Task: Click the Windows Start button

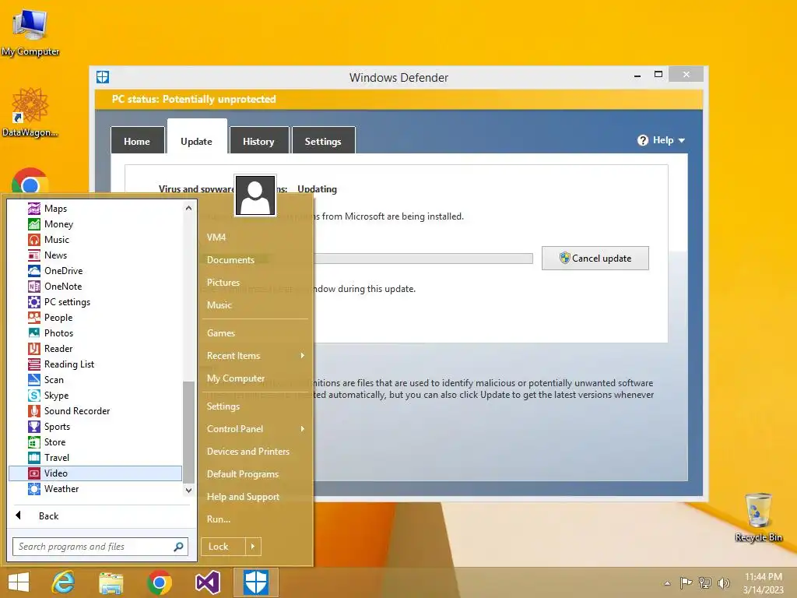Action: (19, 582)
